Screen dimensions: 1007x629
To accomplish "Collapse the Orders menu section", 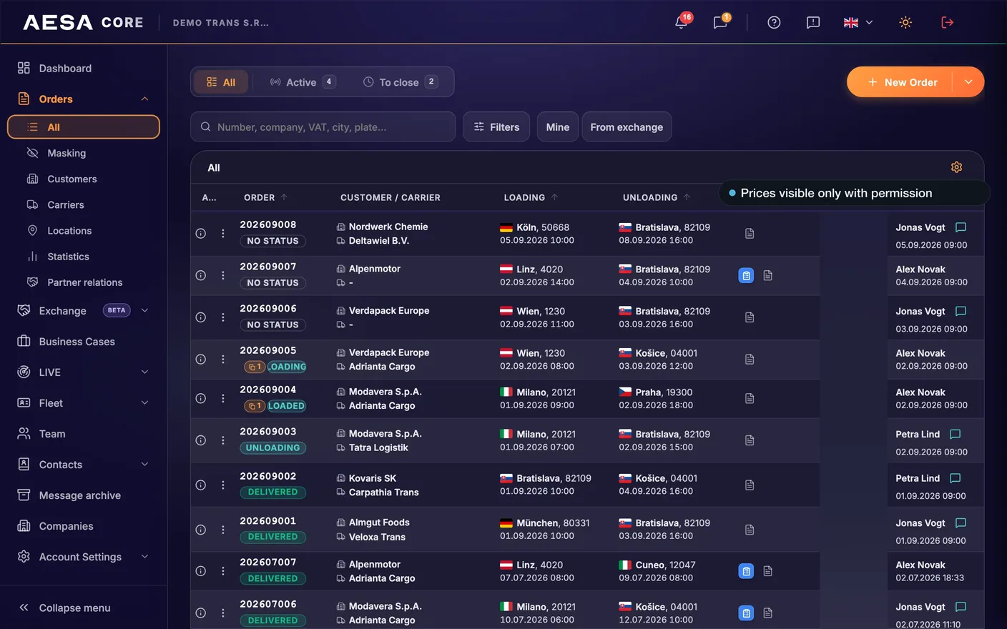I will coord(144,99).
